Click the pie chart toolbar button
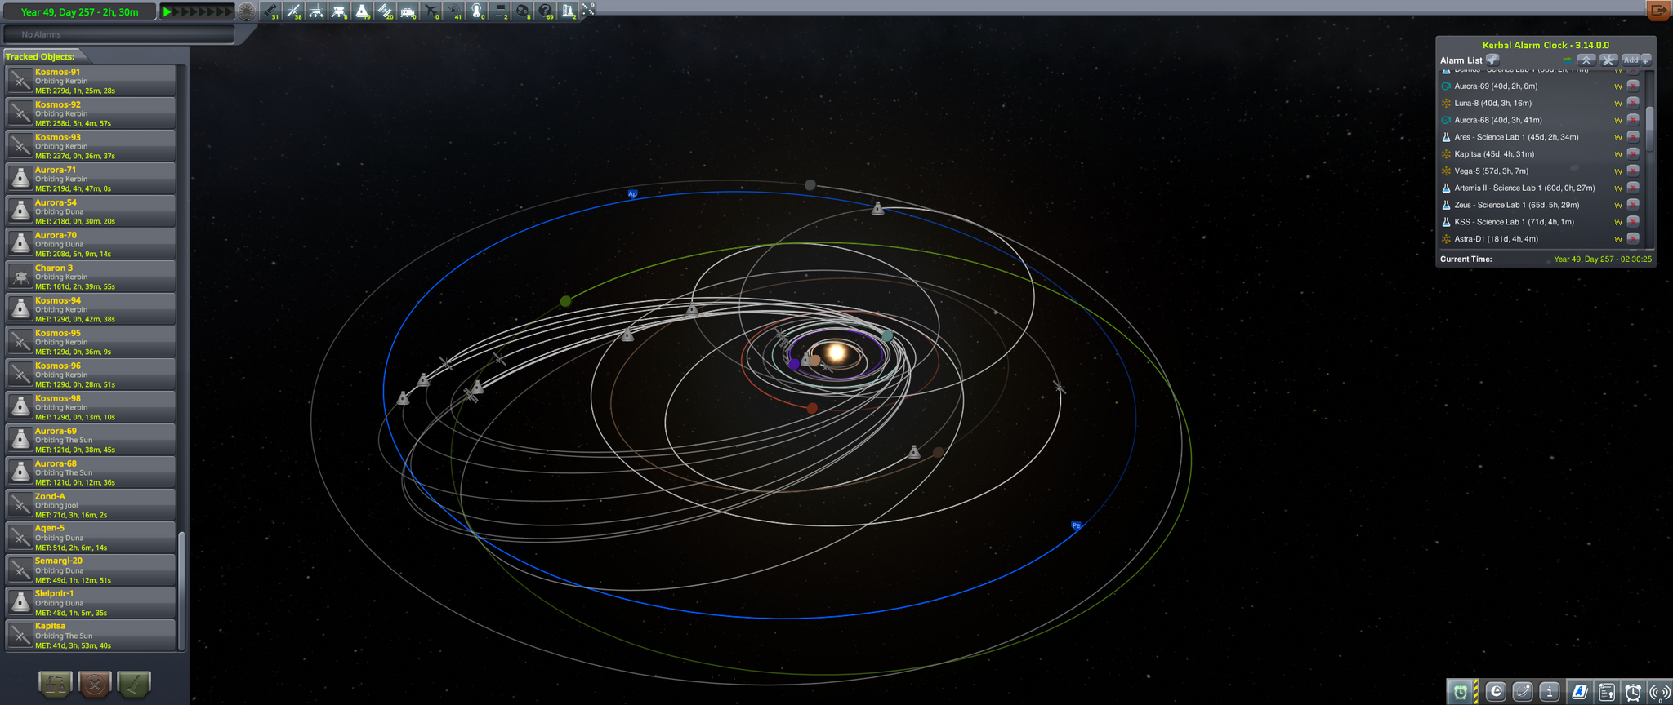Viewport: 1673px width, 705px height. coord(1496,692)
